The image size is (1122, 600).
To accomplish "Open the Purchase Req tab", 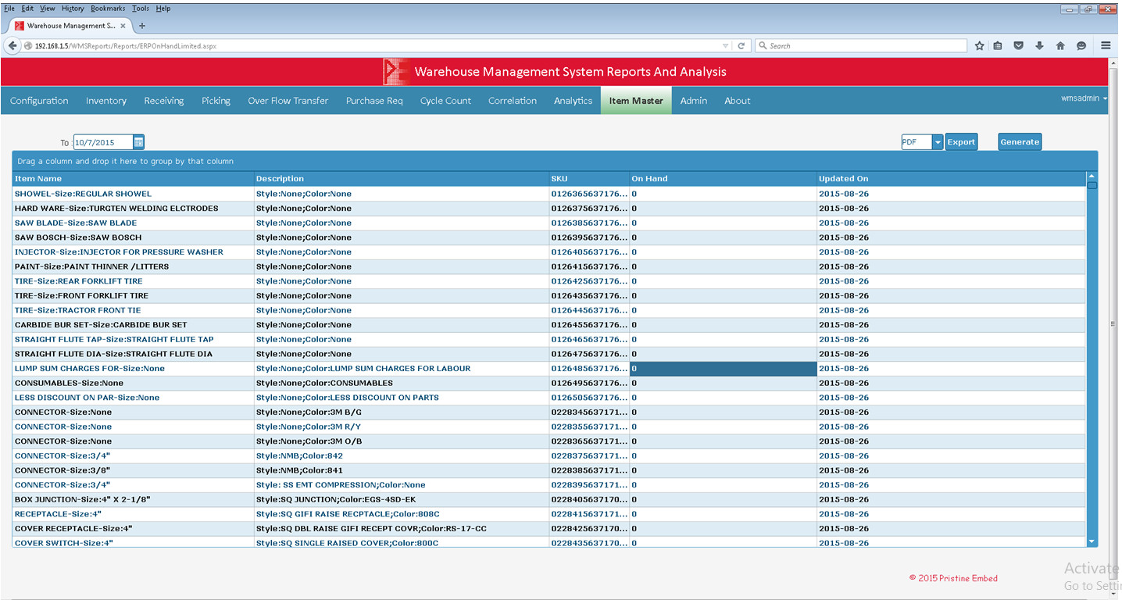I will tap(374, 101).
